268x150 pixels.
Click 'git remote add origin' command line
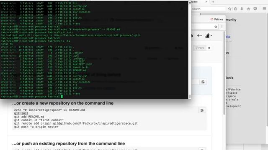pos(76,123)
